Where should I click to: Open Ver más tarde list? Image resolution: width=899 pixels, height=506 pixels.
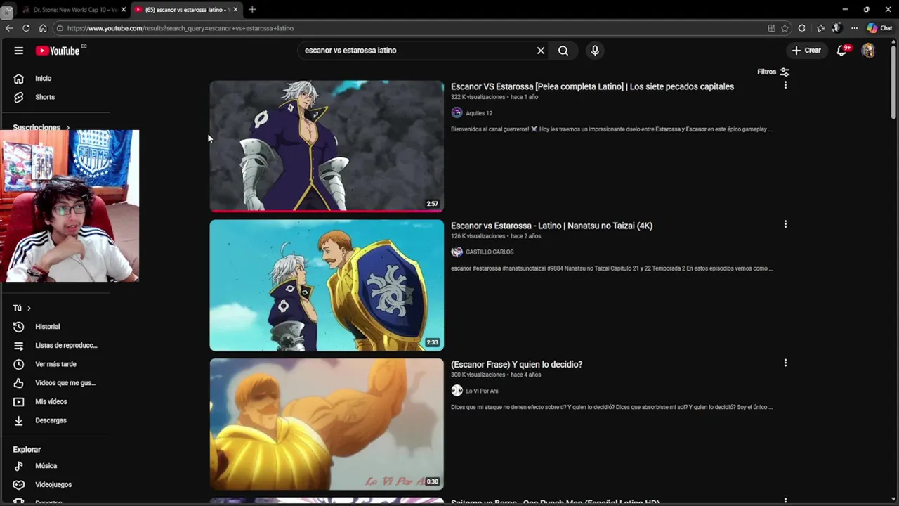pyautogui.click(x=55, y=364)
